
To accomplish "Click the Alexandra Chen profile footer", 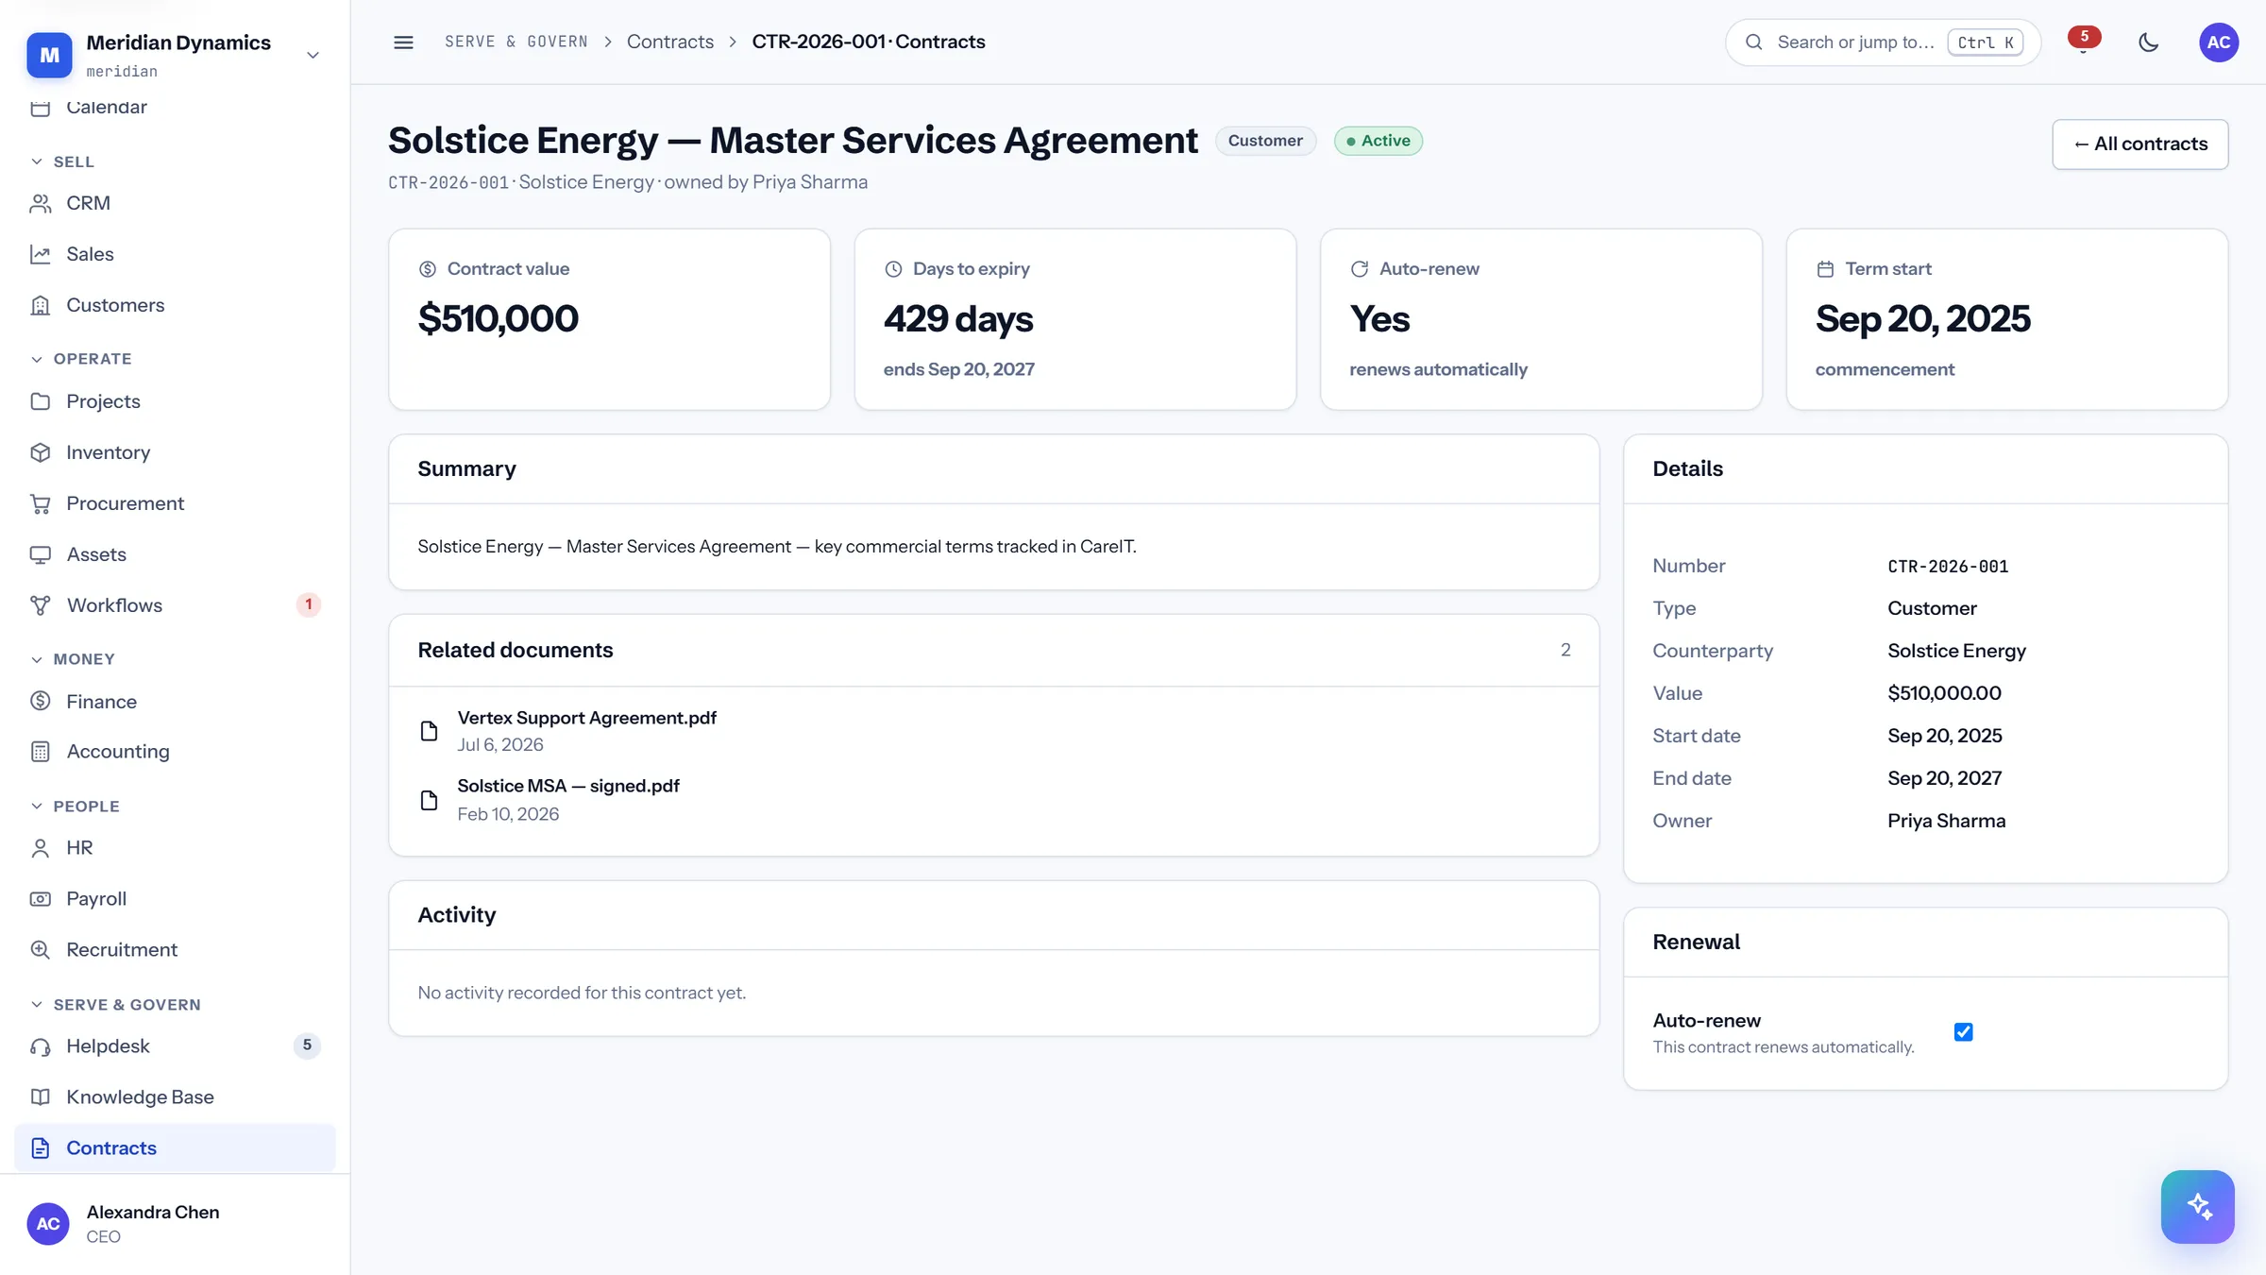I will [175, 1224].
